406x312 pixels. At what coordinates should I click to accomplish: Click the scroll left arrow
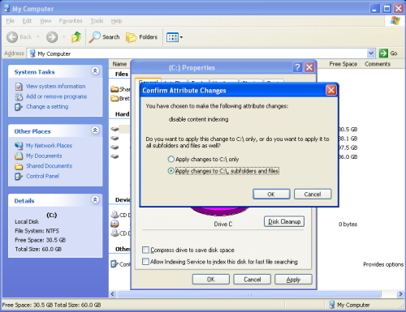click(x=113, y=294)
